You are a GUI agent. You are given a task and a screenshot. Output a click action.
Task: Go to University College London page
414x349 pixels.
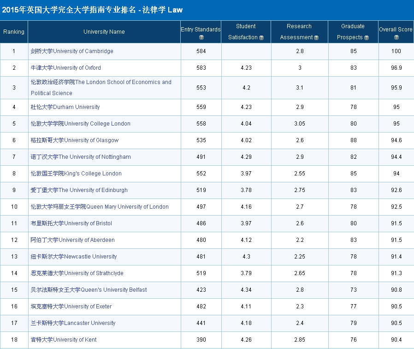(x=81, y=123)
